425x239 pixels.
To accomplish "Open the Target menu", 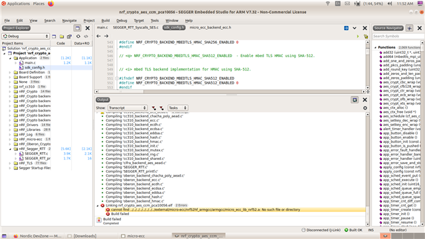I will (x=139, y=21).
